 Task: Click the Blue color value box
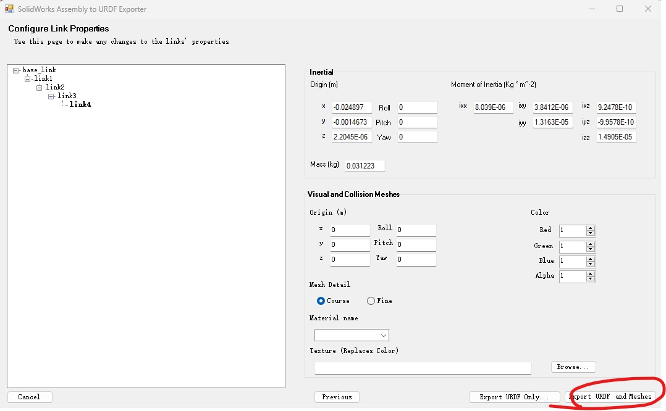click(573, 262)
